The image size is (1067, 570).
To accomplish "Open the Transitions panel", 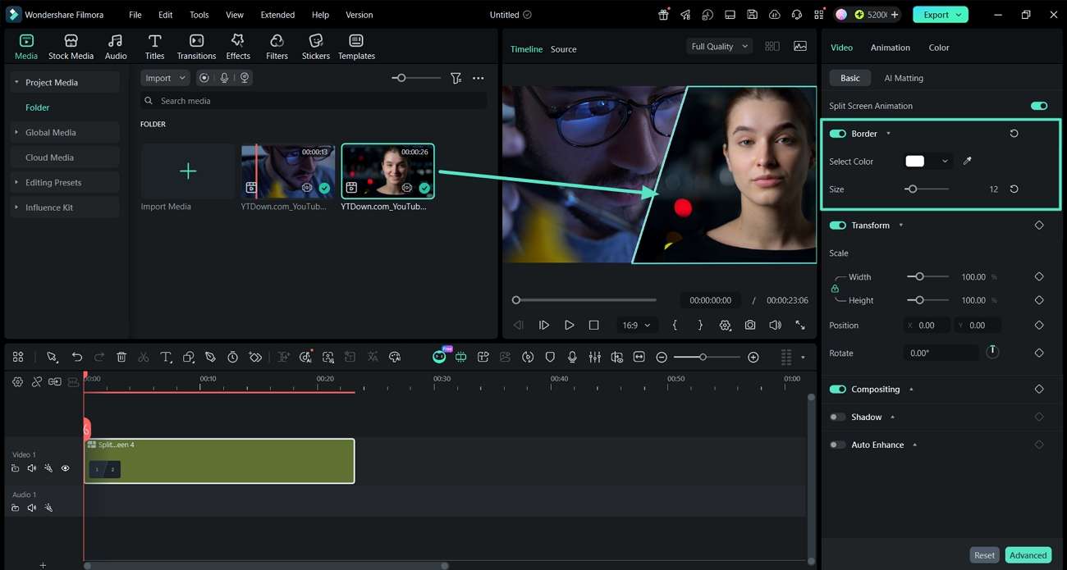I will tap(196, 47).
